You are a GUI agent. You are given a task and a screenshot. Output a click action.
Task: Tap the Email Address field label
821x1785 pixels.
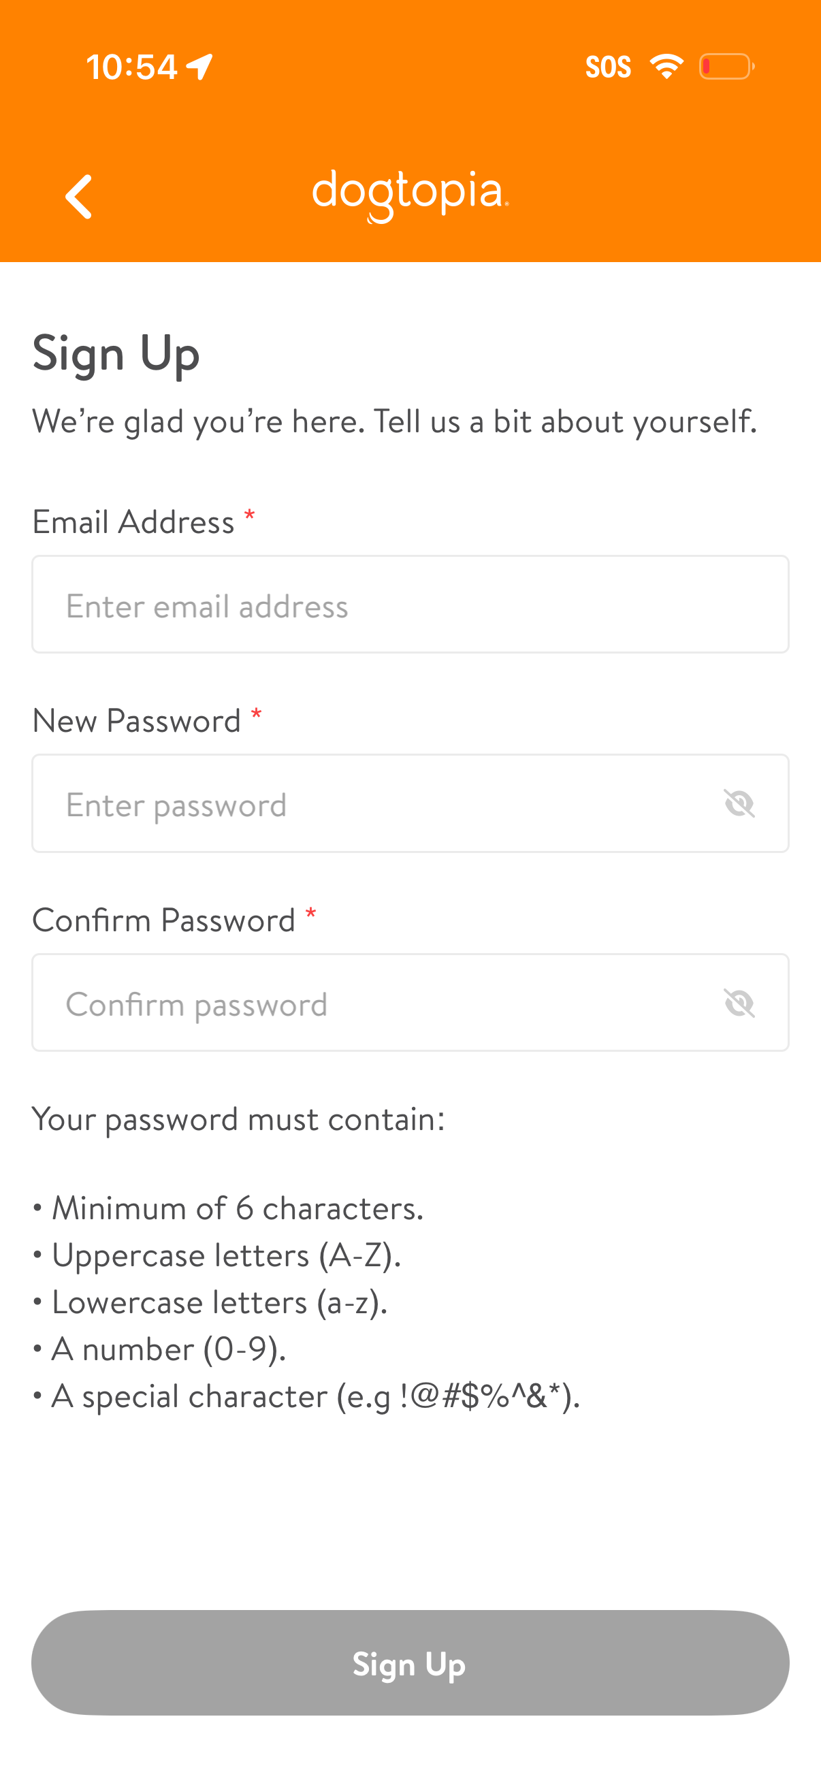[x=133, y=521]
